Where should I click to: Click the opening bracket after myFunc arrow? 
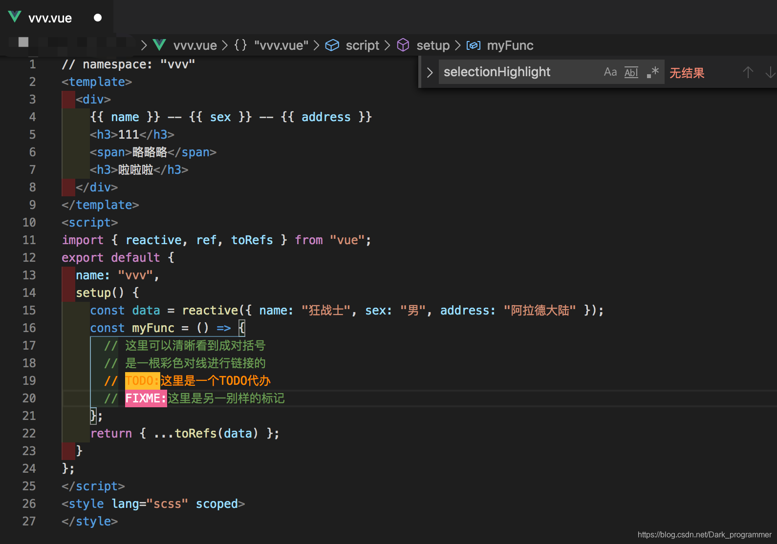click(241, 328)
